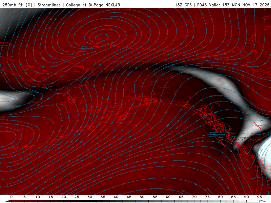This screenshot has height=203, width=271.
Task: Click the "Valid: 15Z MON NOV 17 2025" text
Action: (x=239, y=5)
